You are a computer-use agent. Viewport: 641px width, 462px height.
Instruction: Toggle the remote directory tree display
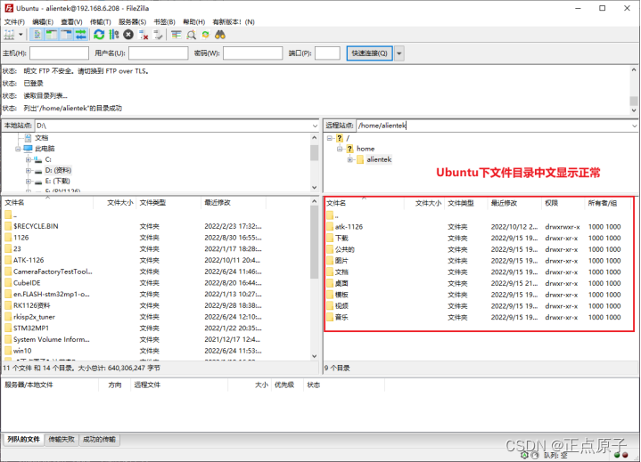(x=66, y=35)
